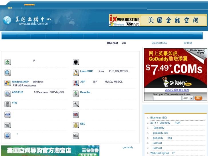Click the IXWebHosting banner ad
This screenshot has height=156, width=208.
point(158,20)
